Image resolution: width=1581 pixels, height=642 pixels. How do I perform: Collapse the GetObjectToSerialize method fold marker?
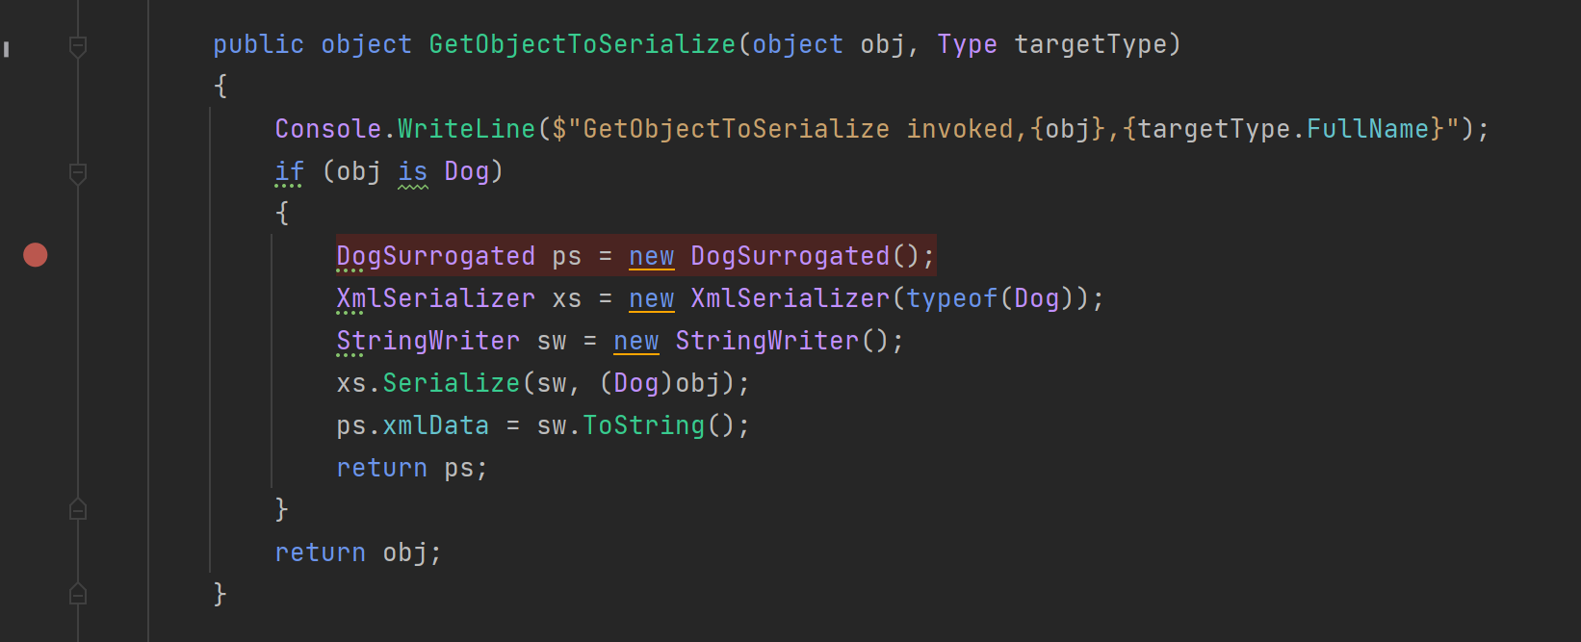coord(78,45)
